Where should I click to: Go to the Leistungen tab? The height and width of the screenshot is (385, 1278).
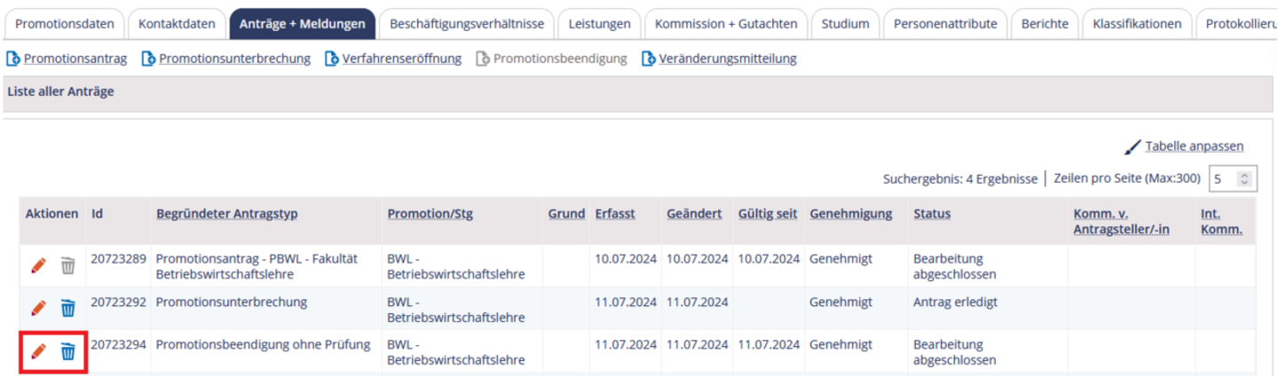point(599,24)
